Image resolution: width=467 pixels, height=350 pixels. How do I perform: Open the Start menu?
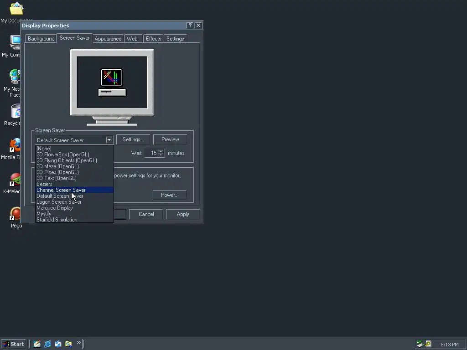tap(13, 344)
